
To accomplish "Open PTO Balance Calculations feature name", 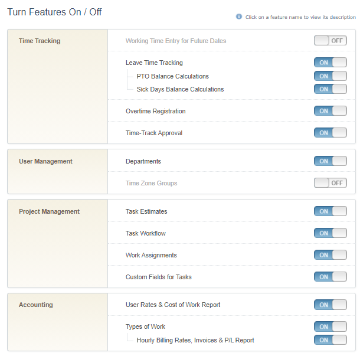I will point(173,76).
